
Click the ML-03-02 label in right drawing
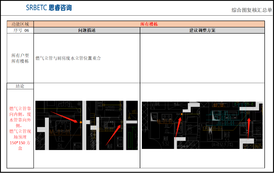pos(165,121)
